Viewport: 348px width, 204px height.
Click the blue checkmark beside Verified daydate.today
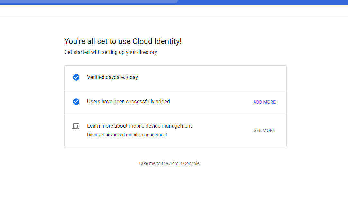(x=76, y=77)
